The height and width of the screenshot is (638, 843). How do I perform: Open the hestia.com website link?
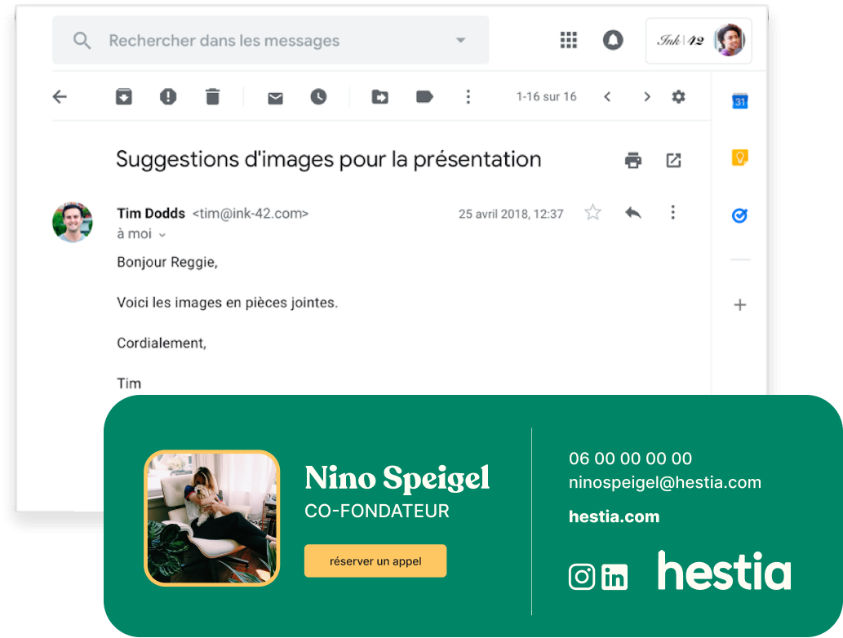coord(614,516)
